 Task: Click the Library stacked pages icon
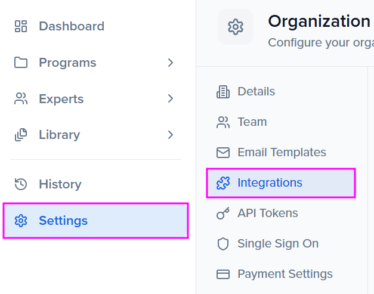tap(21, 135)
